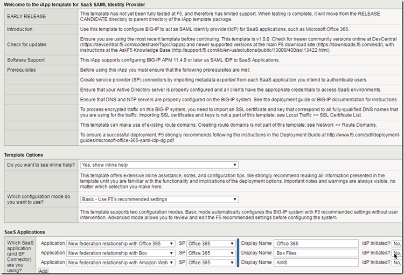Open the configuration mode dropdown
This screenshot has height=275, width=404.
(x=159, y=200)
